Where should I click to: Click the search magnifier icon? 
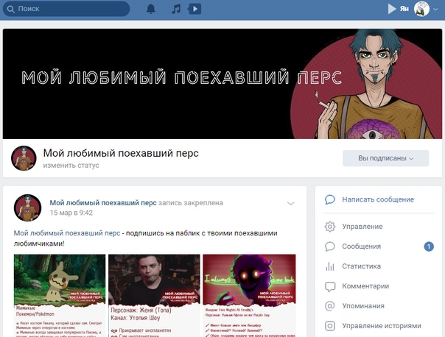coord(11,9)
